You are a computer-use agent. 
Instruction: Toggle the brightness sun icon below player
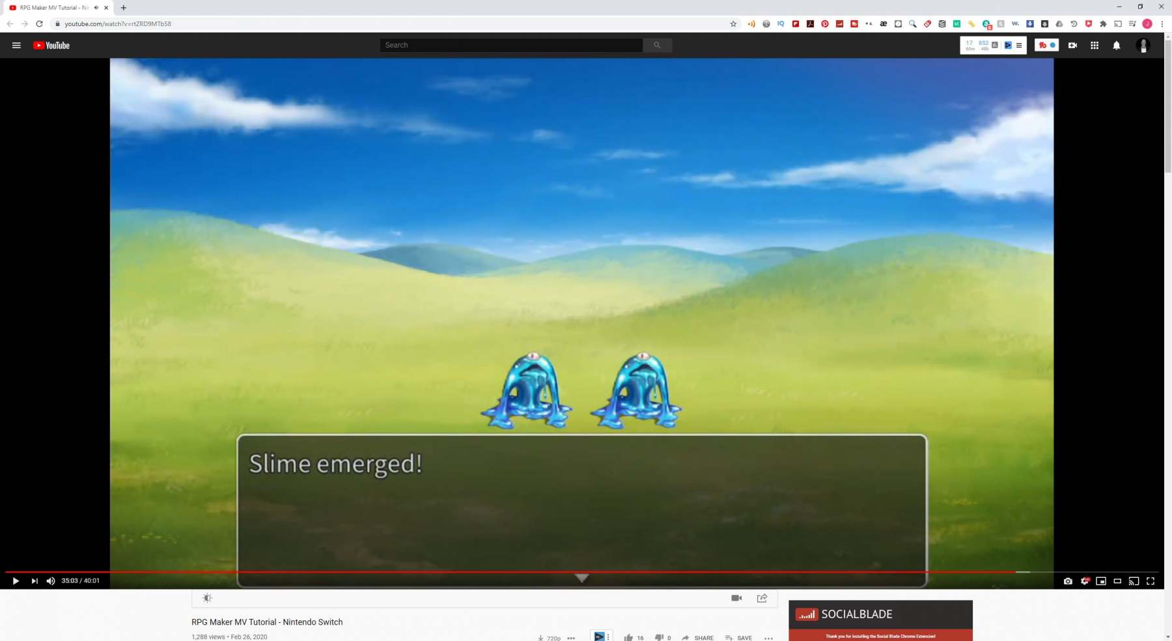click(207, 598)
